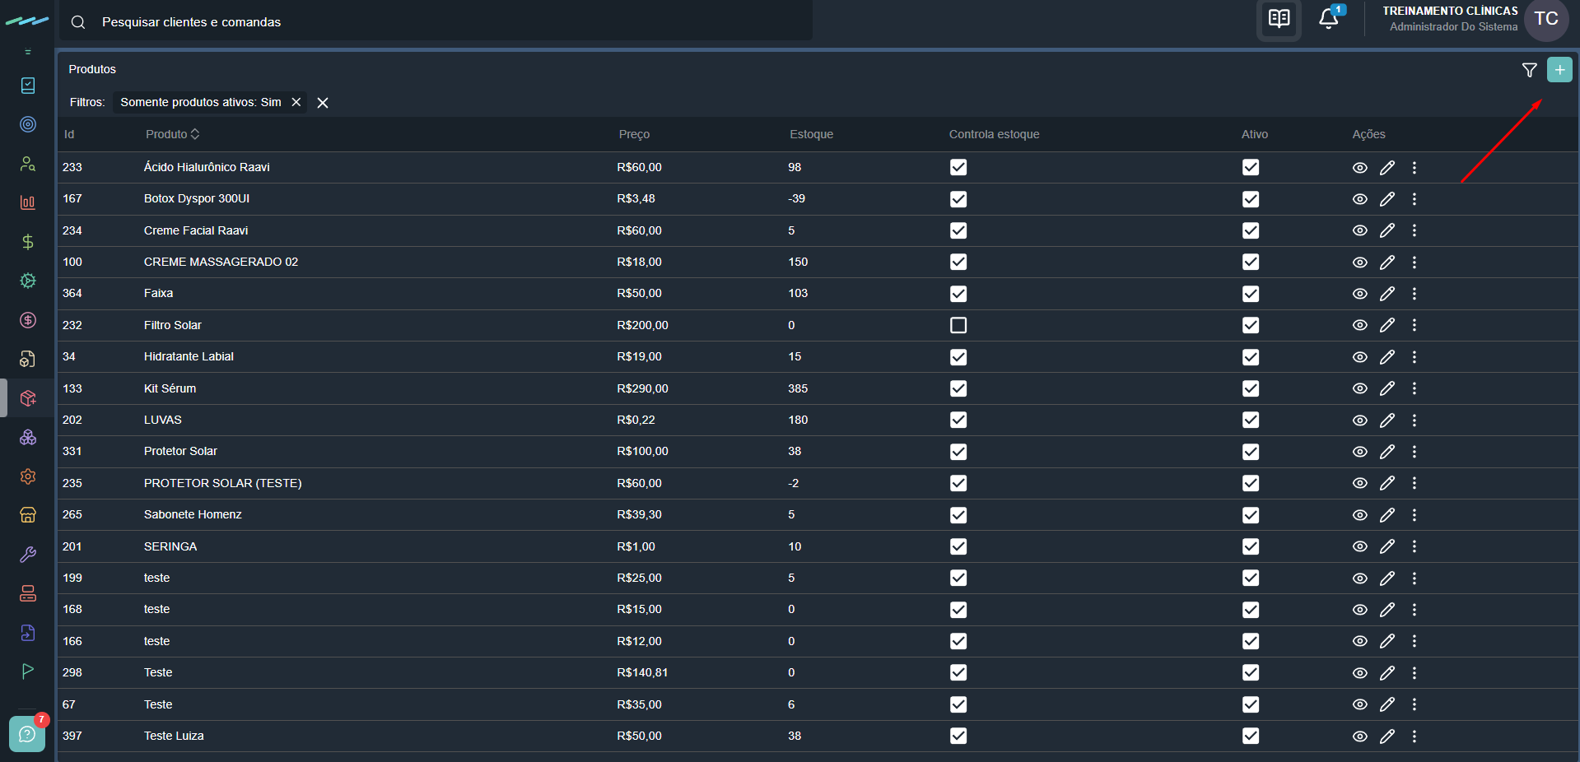Click the add new product plus button
The image size is (1580, 762).
coord(1559,70)
